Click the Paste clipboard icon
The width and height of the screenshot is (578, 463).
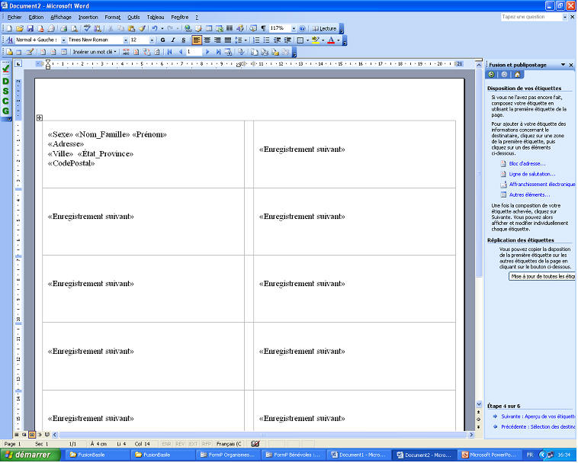click(131, 28)
